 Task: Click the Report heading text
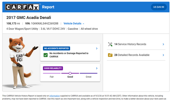tap(48, 7)
